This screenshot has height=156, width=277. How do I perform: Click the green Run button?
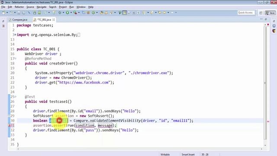tap(68, 13)
